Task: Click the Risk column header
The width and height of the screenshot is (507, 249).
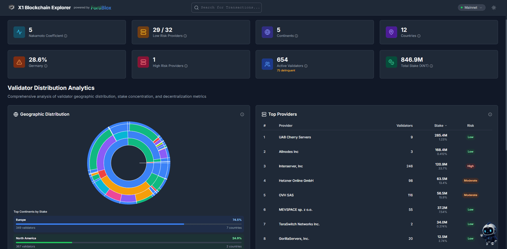Action: point(471,126)
